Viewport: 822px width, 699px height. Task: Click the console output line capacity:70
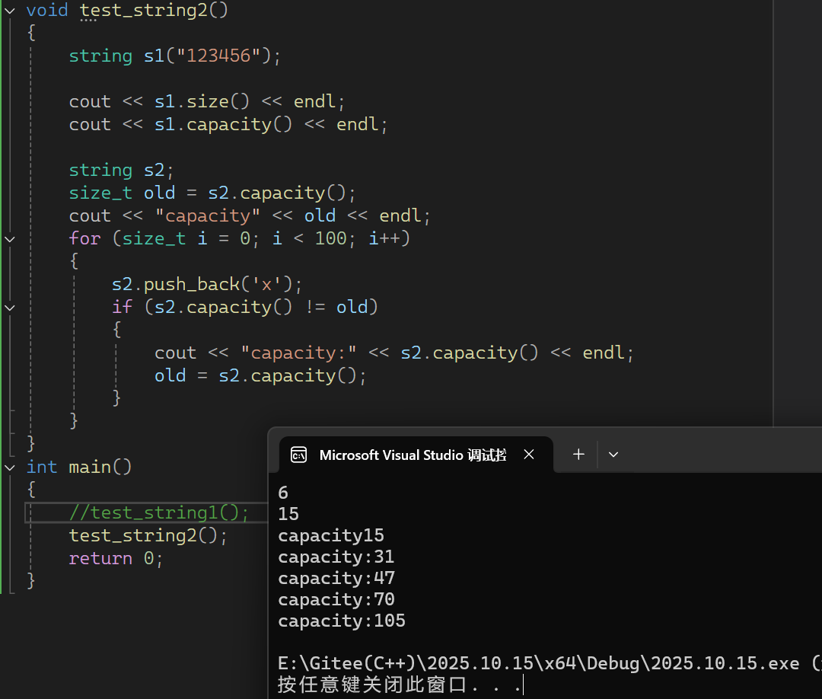(x=336, y=600)
